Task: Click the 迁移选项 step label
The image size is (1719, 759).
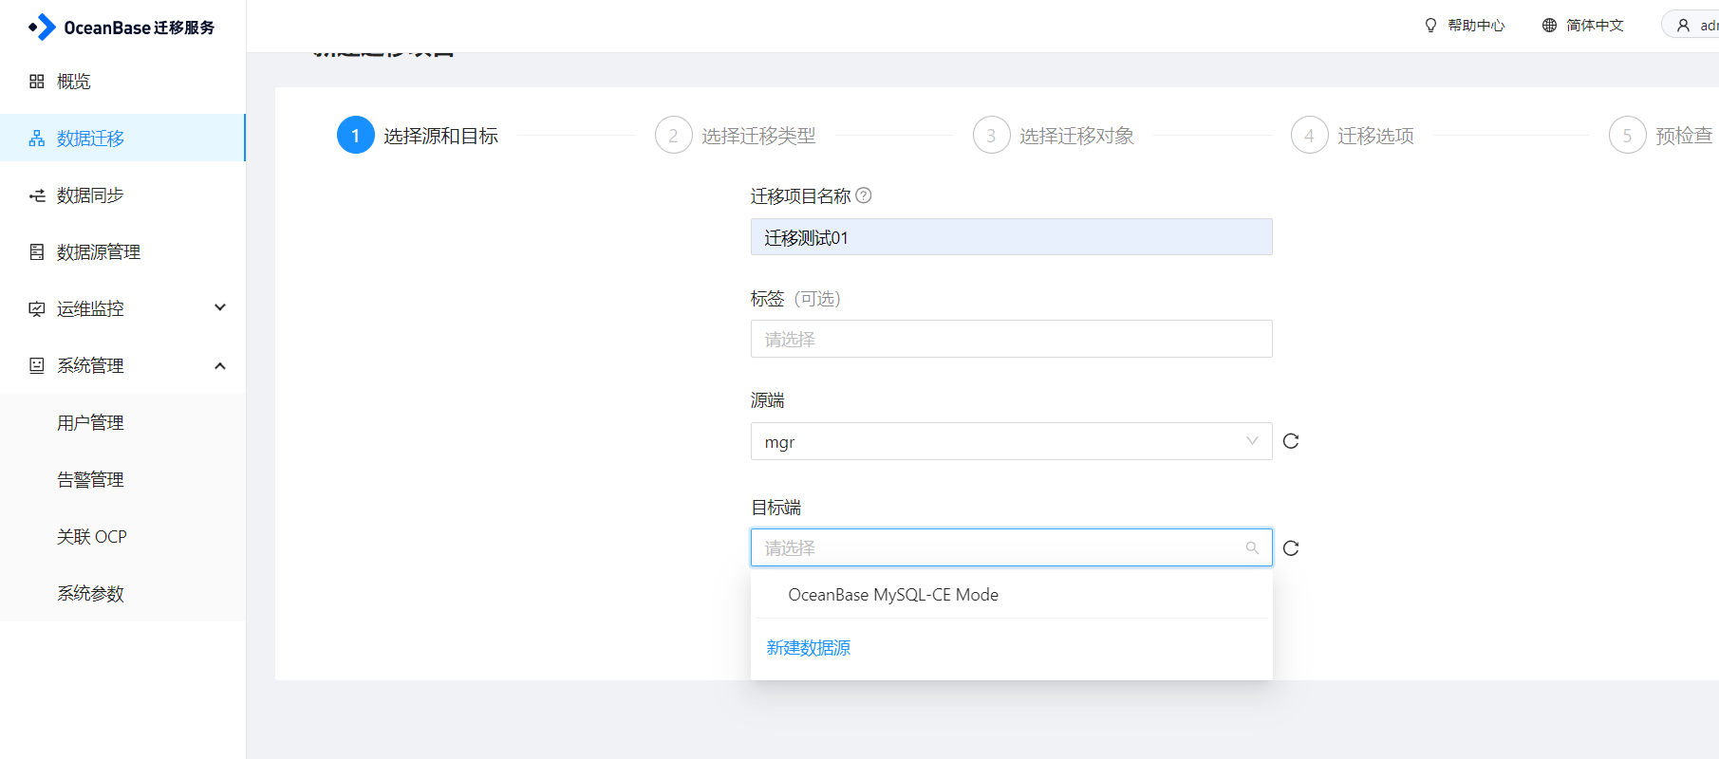Action: coord(1375,136)
